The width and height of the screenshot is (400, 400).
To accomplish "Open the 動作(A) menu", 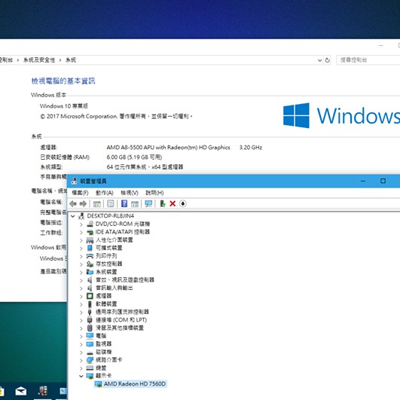I will pyautogui.click(x=105, y=193).
